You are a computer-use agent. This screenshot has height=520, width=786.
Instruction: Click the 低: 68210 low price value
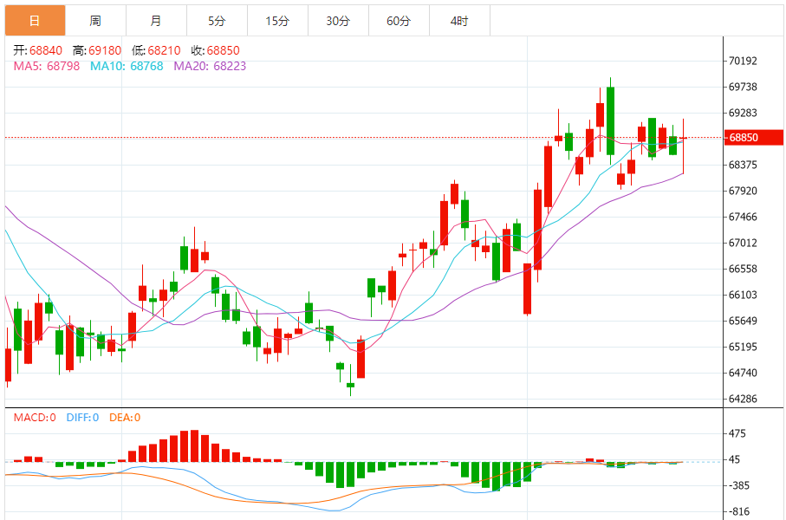click(156, 50)
